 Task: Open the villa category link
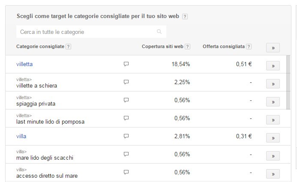tap(21, 136)
